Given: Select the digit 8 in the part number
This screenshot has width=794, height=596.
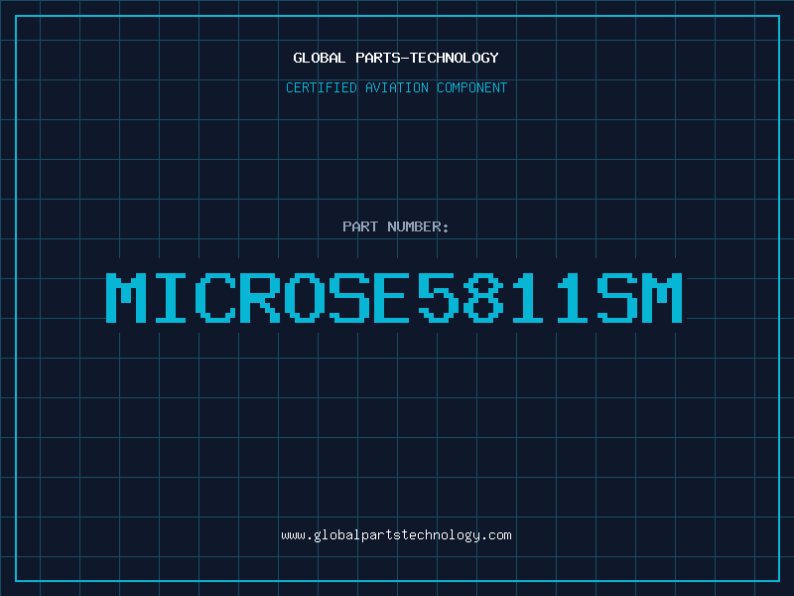Looking at the screenshot, I should pos(483,297).
